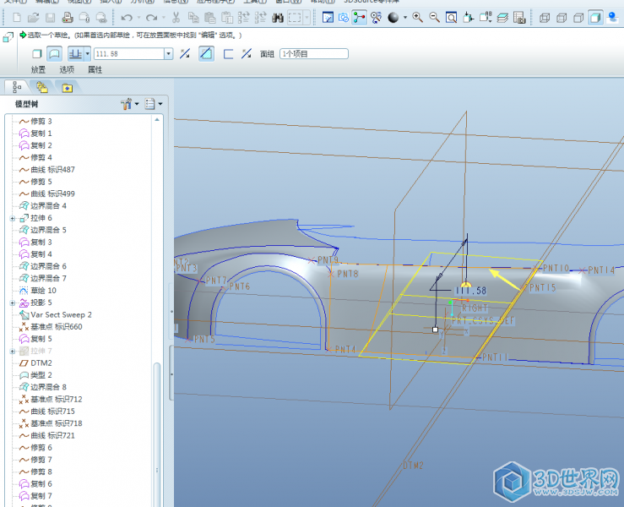This screenshot has height=507, width=624.
Task: Open the undo history dropdown arrow
Action: (x=138, y=18)
